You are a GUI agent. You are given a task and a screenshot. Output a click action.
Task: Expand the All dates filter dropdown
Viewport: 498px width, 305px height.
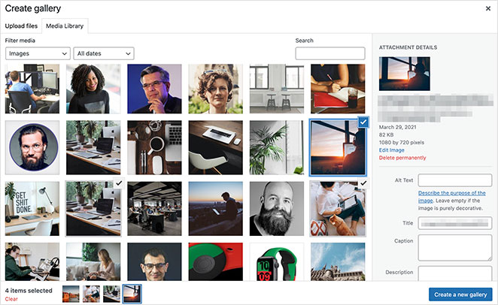[104, 53]
